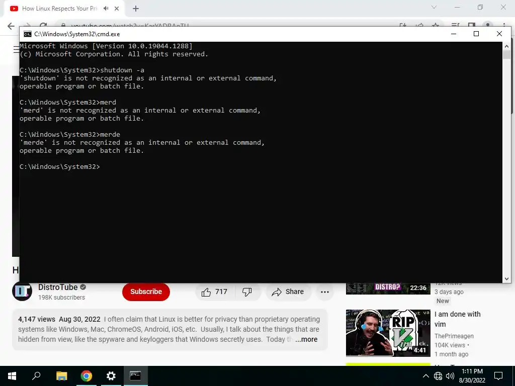Switch to Chrome in taskbar

[87, 376]
